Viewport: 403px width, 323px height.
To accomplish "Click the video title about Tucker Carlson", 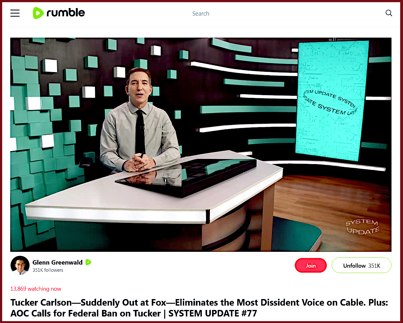I will tap(199, 308).
